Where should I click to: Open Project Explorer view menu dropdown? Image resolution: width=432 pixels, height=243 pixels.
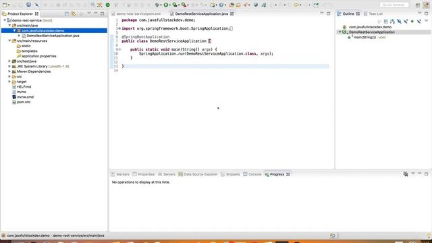[x=89, y=13]
